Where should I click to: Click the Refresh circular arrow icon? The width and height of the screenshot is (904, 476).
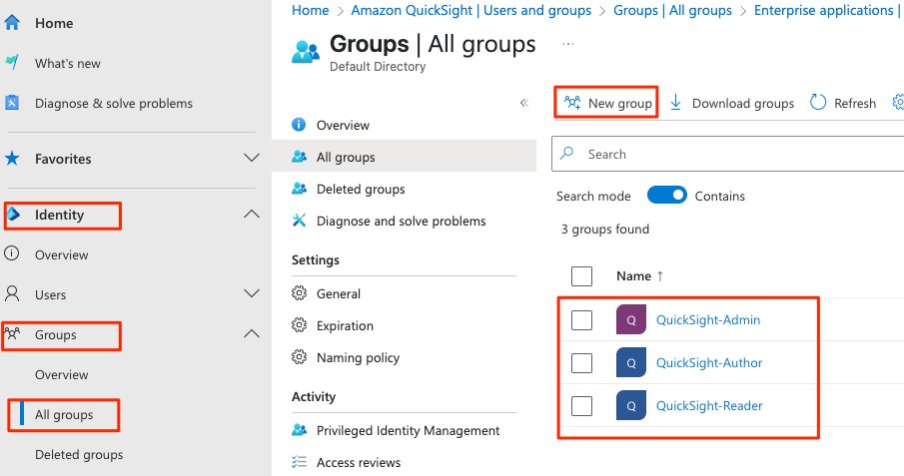817,103
